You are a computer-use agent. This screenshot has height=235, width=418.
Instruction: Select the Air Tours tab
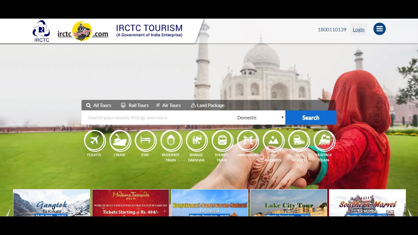coord(168,105)
